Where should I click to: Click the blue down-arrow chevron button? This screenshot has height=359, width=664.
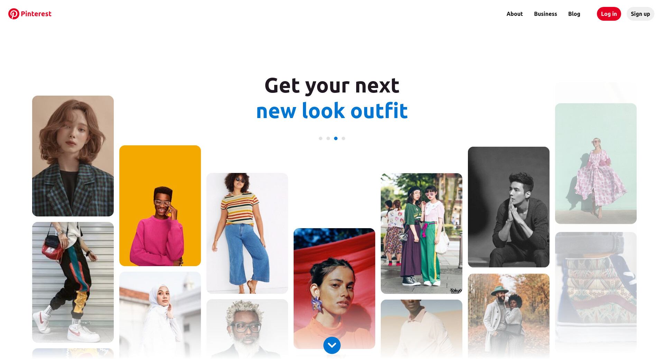pyautogui.click(x=332, y=345)
